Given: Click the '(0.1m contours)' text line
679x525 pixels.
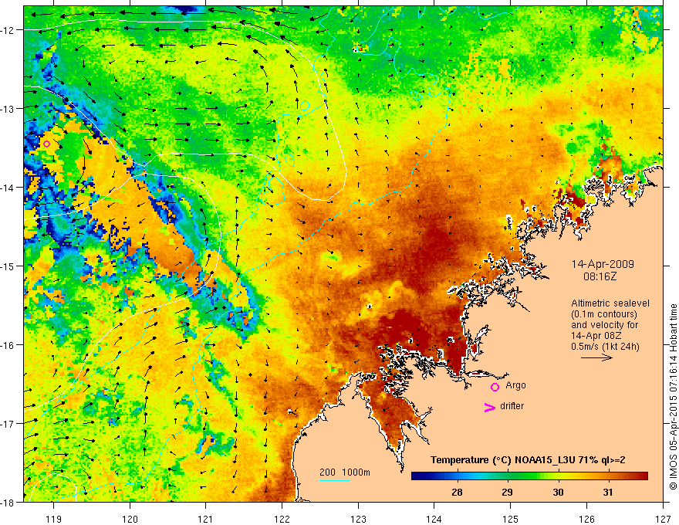Looking at the screenshot, I should click(x=604, y=314).
